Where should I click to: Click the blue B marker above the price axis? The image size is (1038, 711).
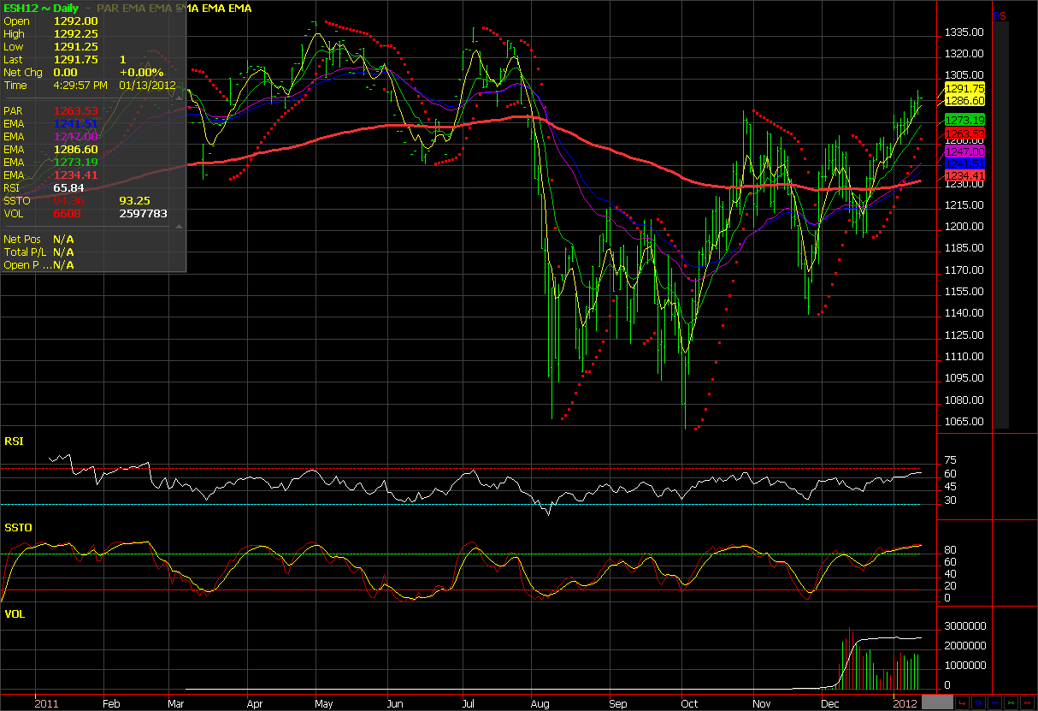pyautogui.click(x=996, y=15)
